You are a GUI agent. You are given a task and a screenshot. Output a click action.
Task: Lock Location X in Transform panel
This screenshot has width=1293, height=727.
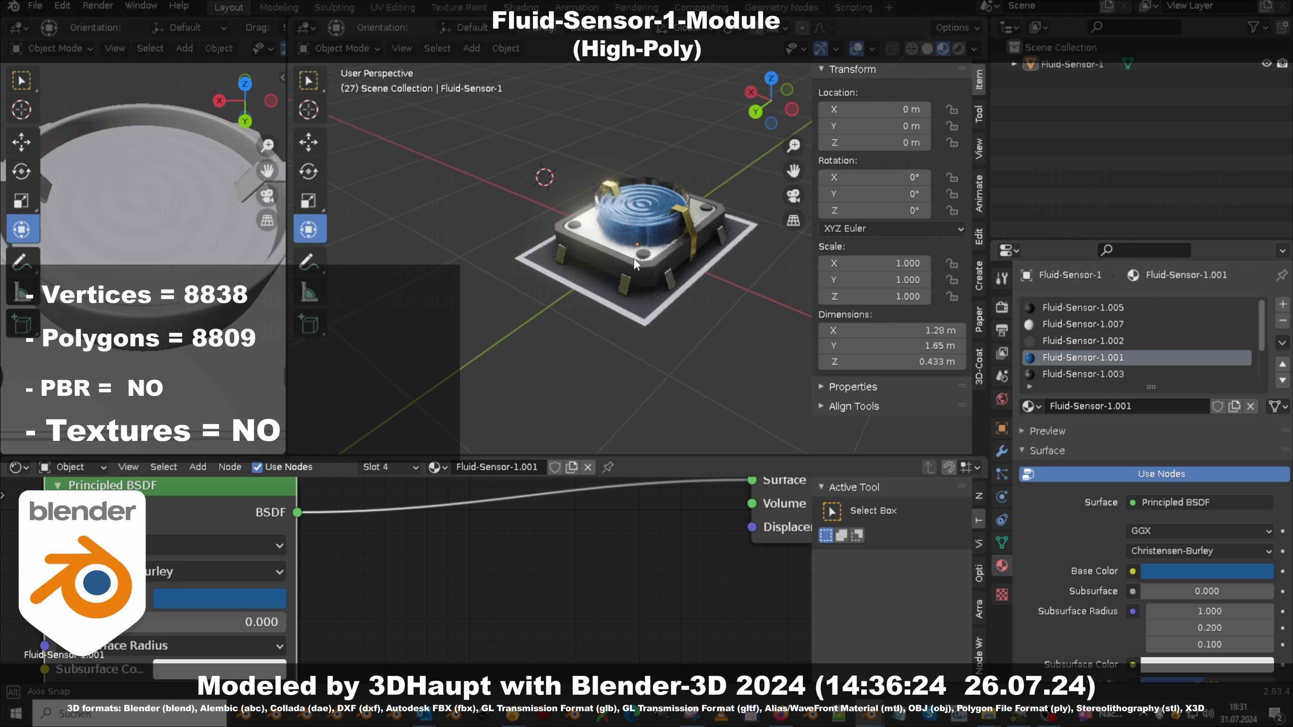952,109
